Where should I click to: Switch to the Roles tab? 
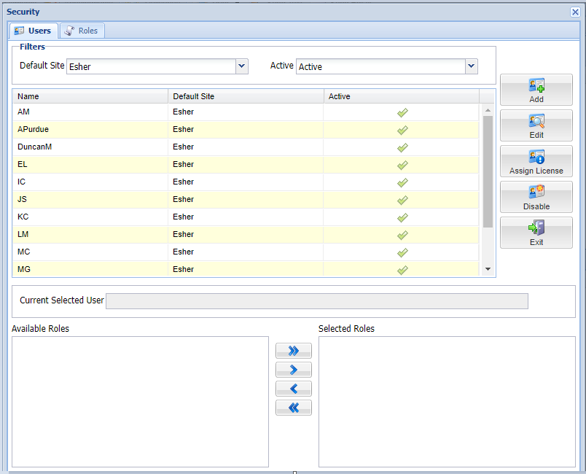(x=82, y=31)
